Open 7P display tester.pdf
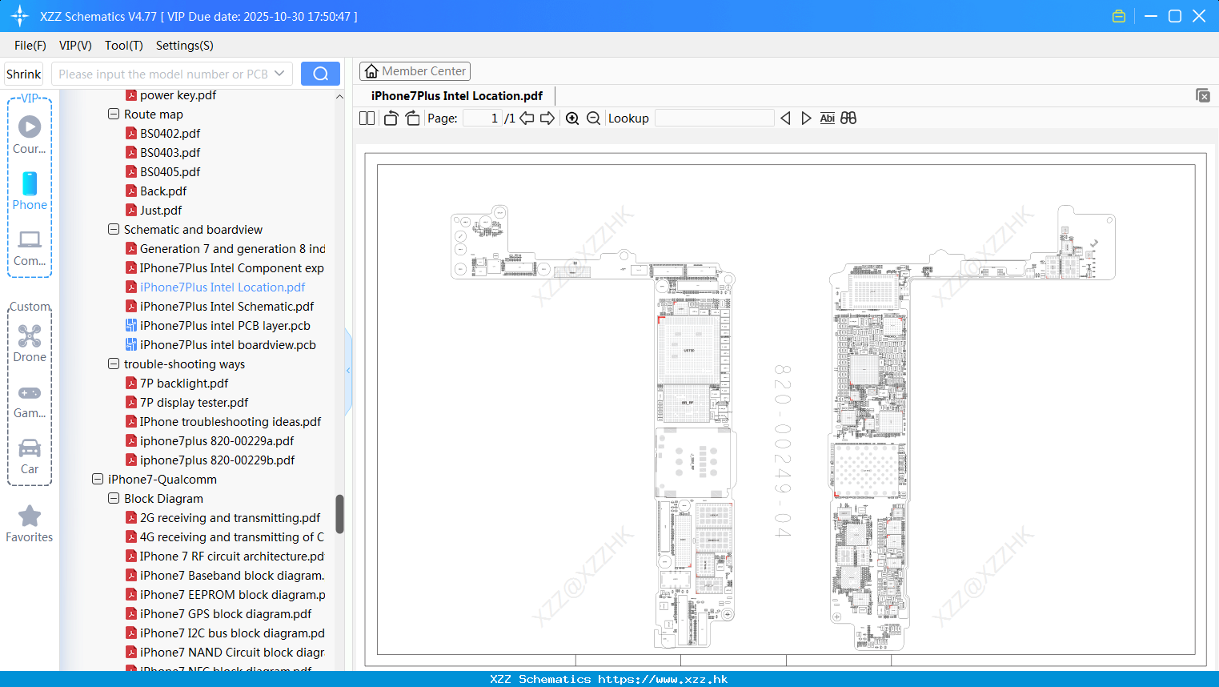1219x687 pixels. (x=194, y=403)
